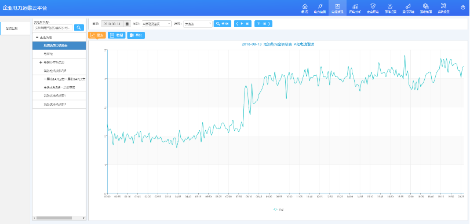Open the first parameter dropdown after the date

click(157, 24)
